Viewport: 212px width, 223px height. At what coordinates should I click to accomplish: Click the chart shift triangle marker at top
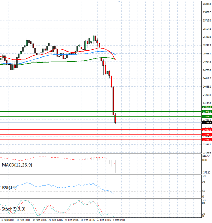click(119, 2)
